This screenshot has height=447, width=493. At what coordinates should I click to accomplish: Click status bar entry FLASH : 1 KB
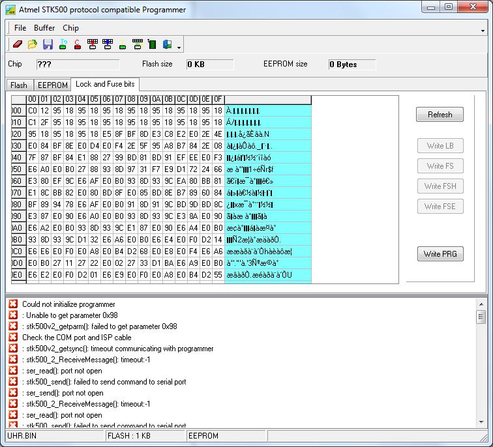[145, 436]
